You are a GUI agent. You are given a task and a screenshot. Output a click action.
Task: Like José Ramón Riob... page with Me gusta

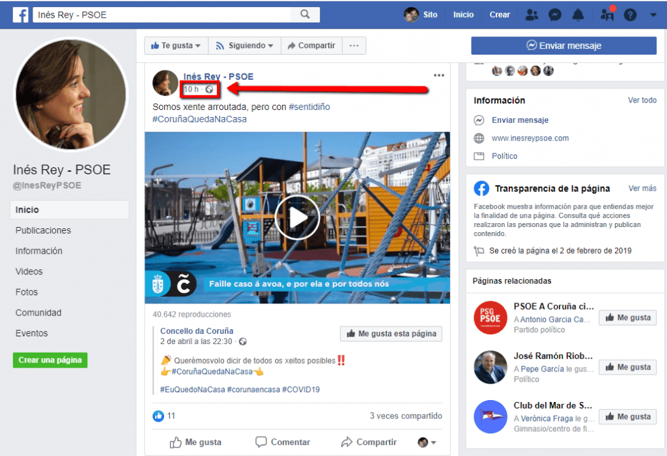pos(628,367)
